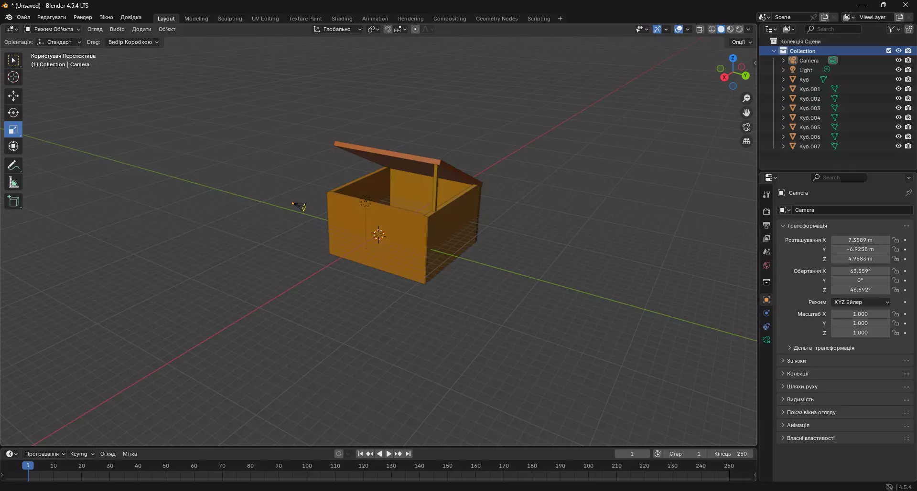Switch perspective/orthographic grid icon
This screenshot has width=917, height=491.
[746, 141]
